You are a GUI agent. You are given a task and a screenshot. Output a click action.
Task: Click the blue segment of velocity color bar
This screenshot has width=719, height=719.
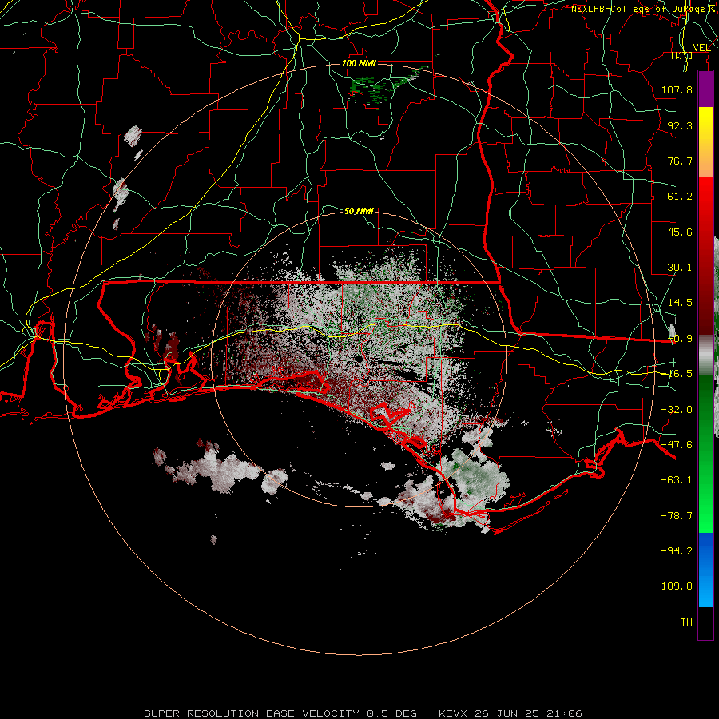tap(705, 570)
